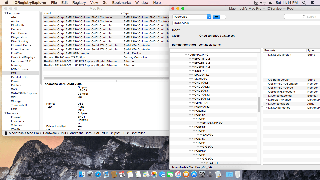Open Spotlight search in the menu bar
The image size is (320, 180).
coord(304,3)
